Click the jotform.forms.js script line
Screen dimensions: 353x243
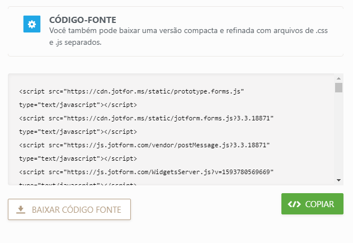click(x=145, y=118)
